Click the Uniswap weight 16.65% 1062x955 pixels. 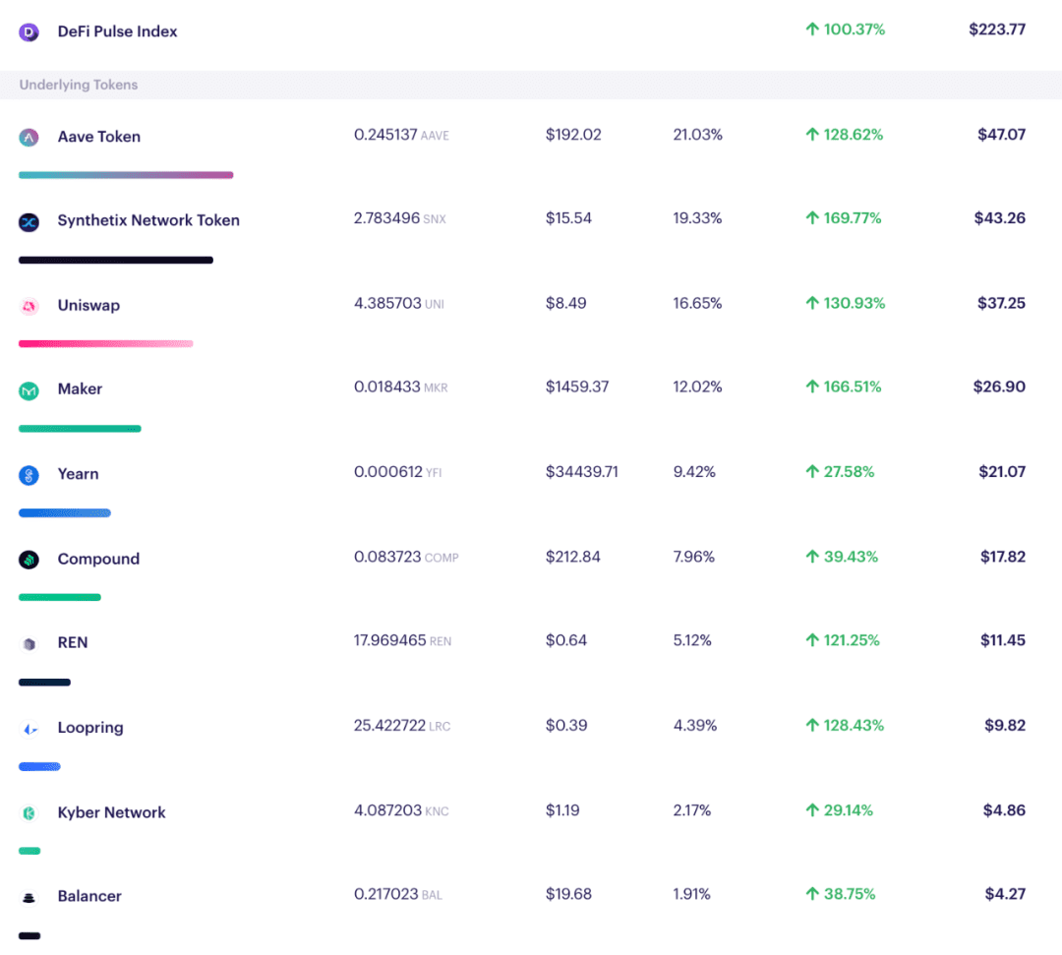(x=697, y=303)
